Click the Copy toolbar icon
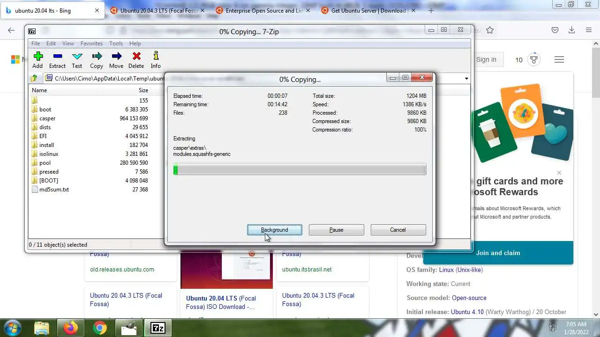600x337 pixels. coord(97,60)
